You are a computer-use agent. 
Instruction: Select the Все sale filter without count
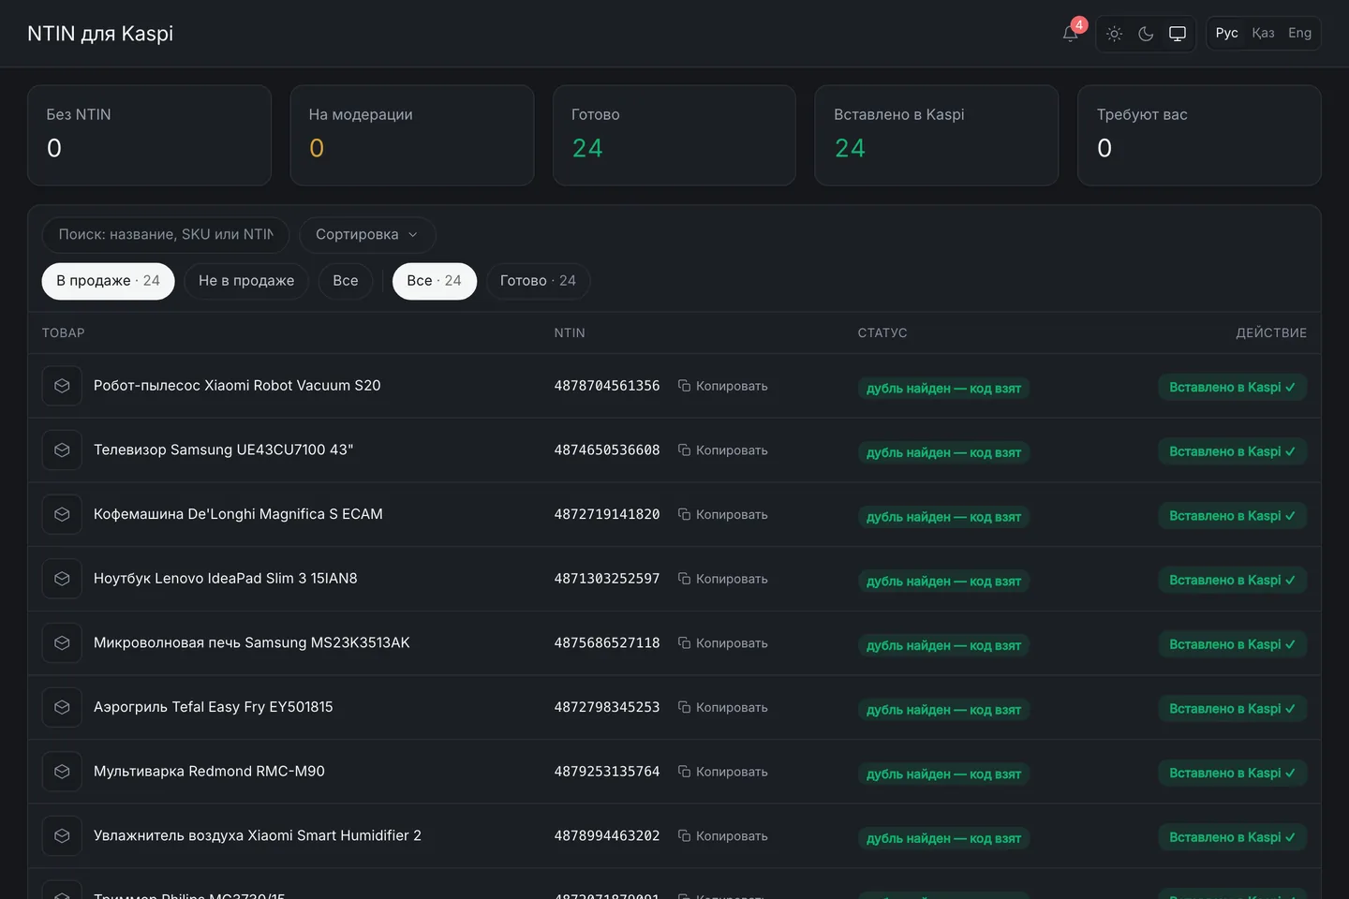pos(346,281)
